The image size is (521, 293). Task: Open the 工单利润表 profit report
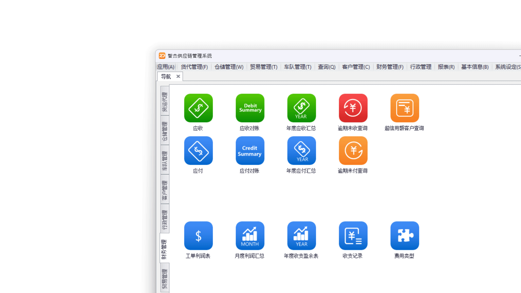pyautogui.click(x=198, y=236)
